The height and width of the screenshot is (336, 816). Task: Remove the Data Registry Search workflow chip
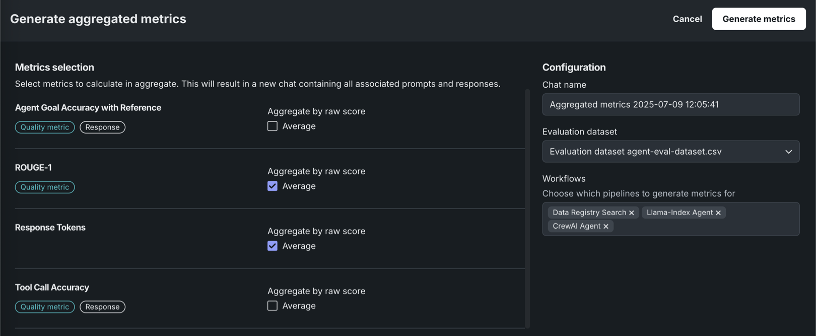tap(632, 213)
